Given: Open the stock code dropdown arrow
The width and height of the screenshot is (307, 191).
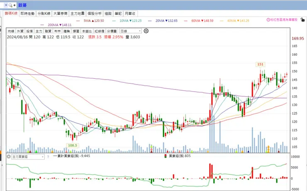Looking at the screenshot, I should click(6, 5).
